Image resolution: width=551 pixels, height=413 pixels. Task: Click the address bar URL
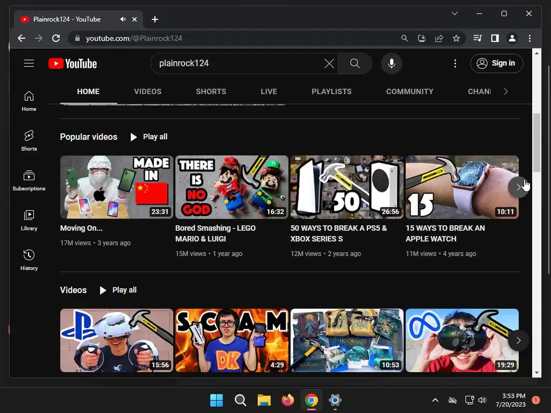(134, 38)
